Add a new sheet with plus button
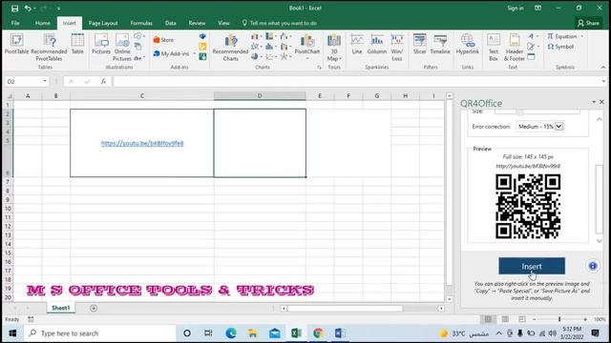 [94, 308]
